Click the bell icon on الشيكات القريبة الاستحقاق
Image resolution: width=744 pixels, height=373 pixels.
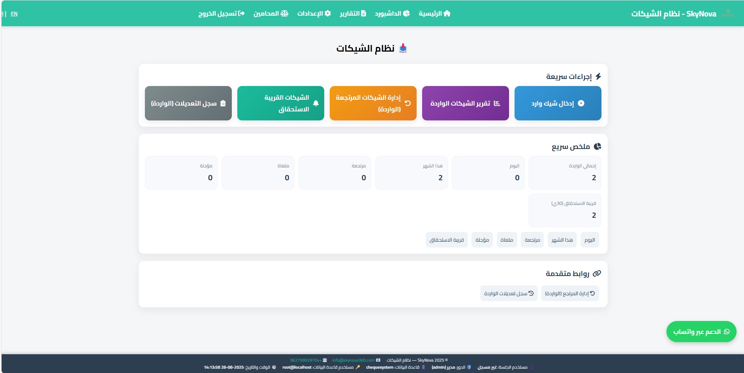(x=316, y=103)
